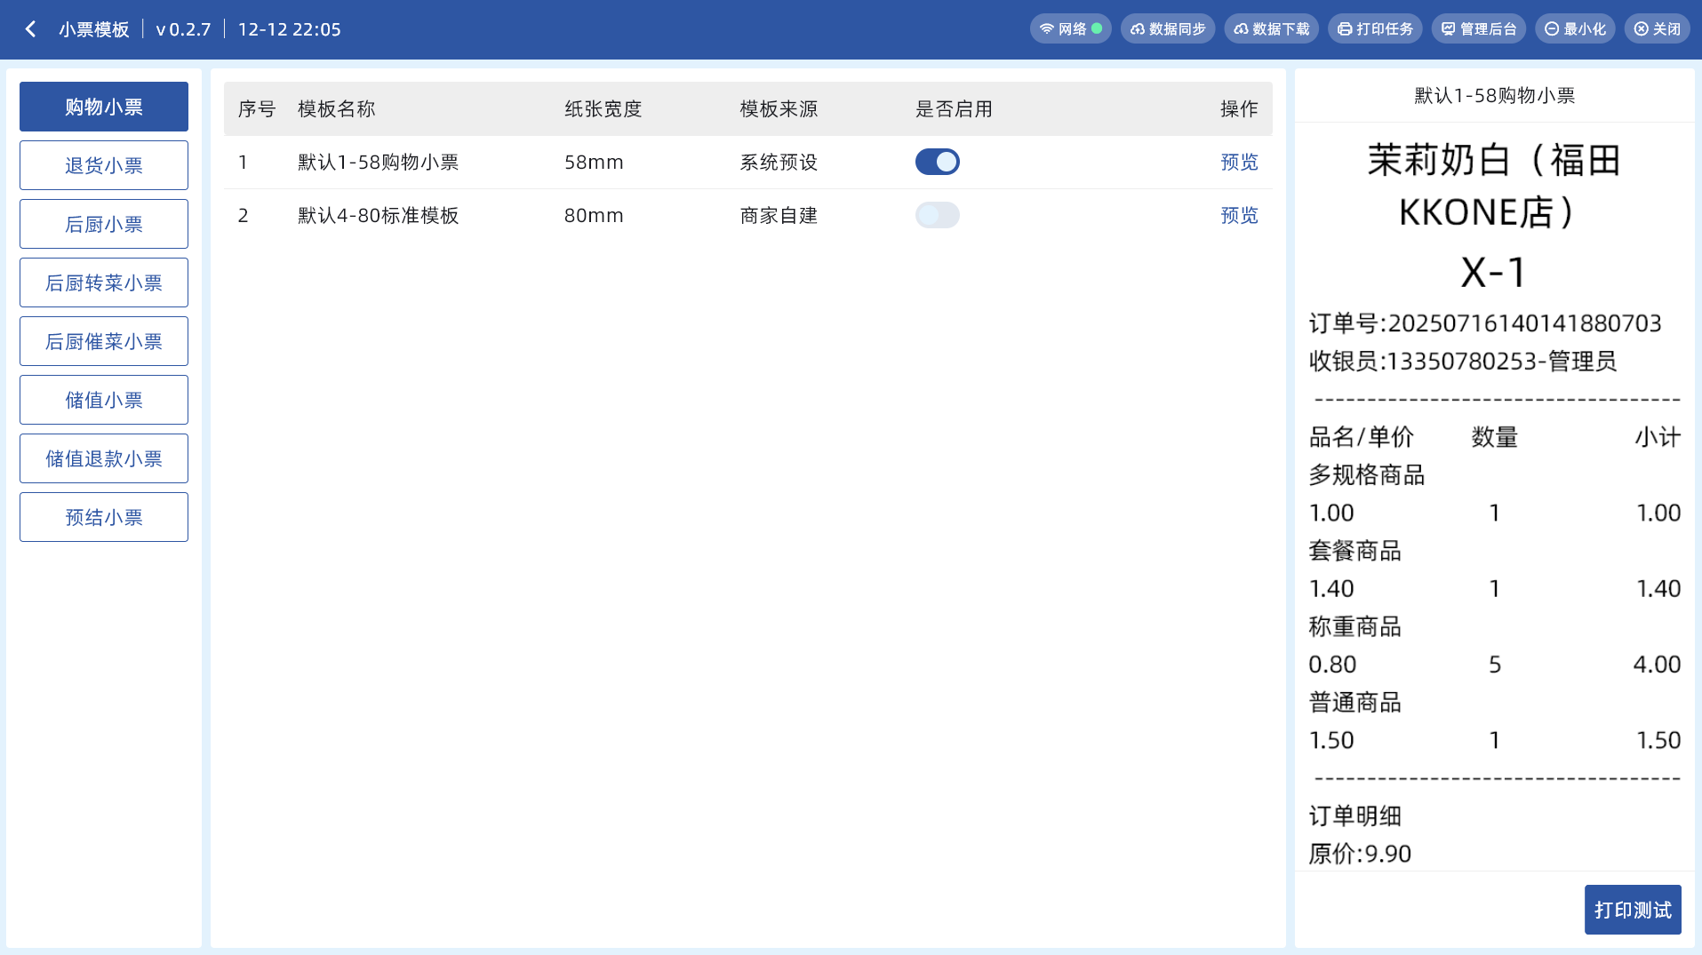Viewport: 1702px width, 955px height.
Task: Select 后厨催菜小票 in the sidebar
Action: 104,341
